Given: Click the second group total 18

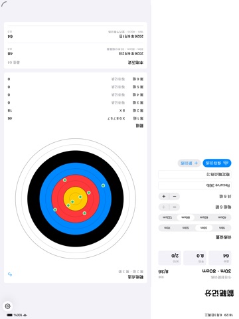Looking at the screenshot, I should pyautogui.click(x=10, y=110).
